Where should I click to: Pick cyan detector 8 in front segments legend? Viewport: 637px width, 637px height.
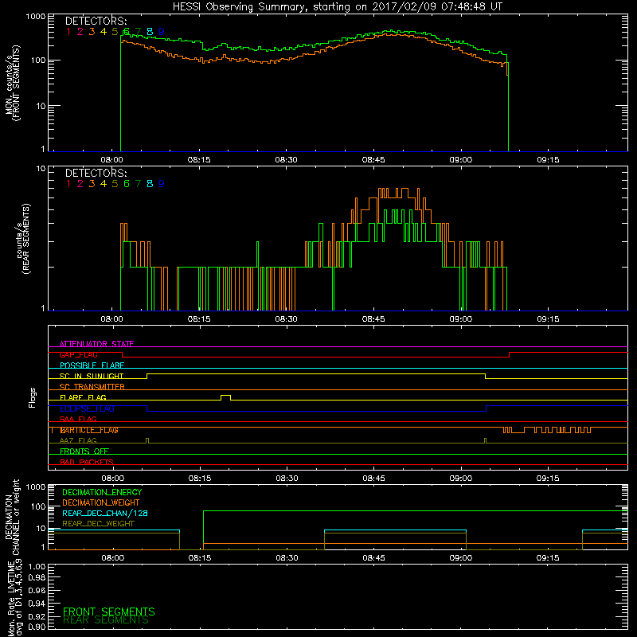coord(150,32)
